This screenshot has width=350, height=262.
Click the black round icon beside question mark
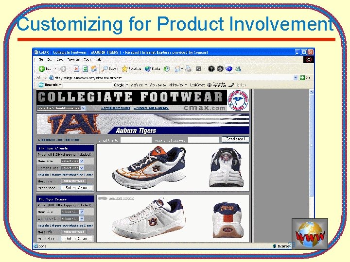(220, 69)
